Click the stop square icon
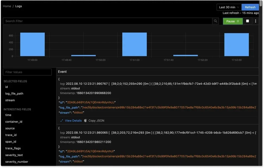 coord(247,21)
